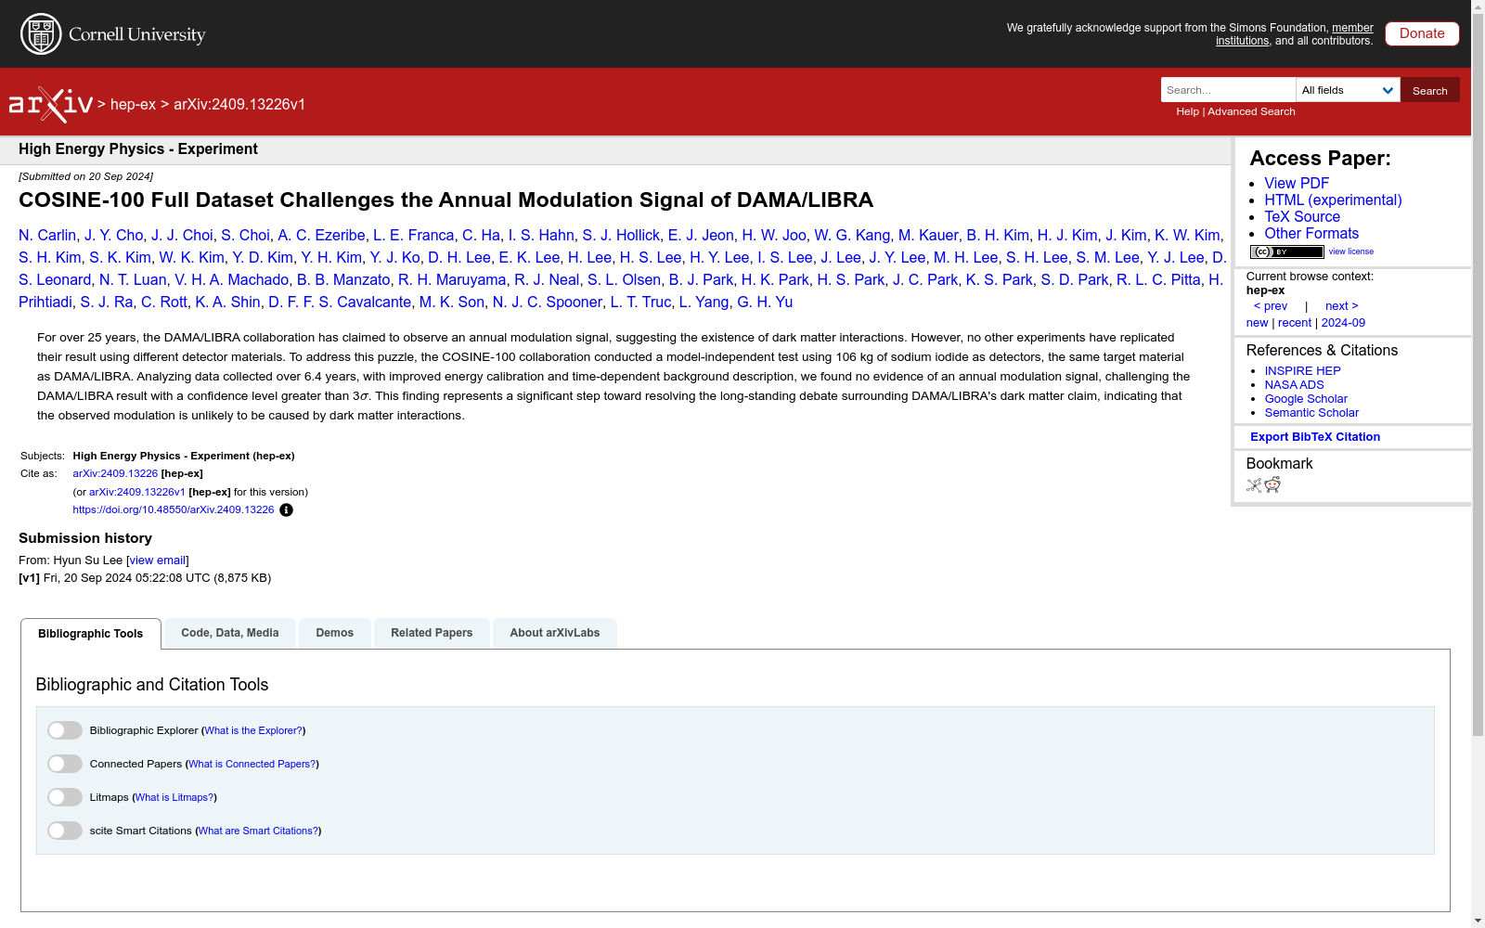Open INSPIRE HEP reference link
This screenshot has width=1485, height=928.
[x=1302, y=371]
